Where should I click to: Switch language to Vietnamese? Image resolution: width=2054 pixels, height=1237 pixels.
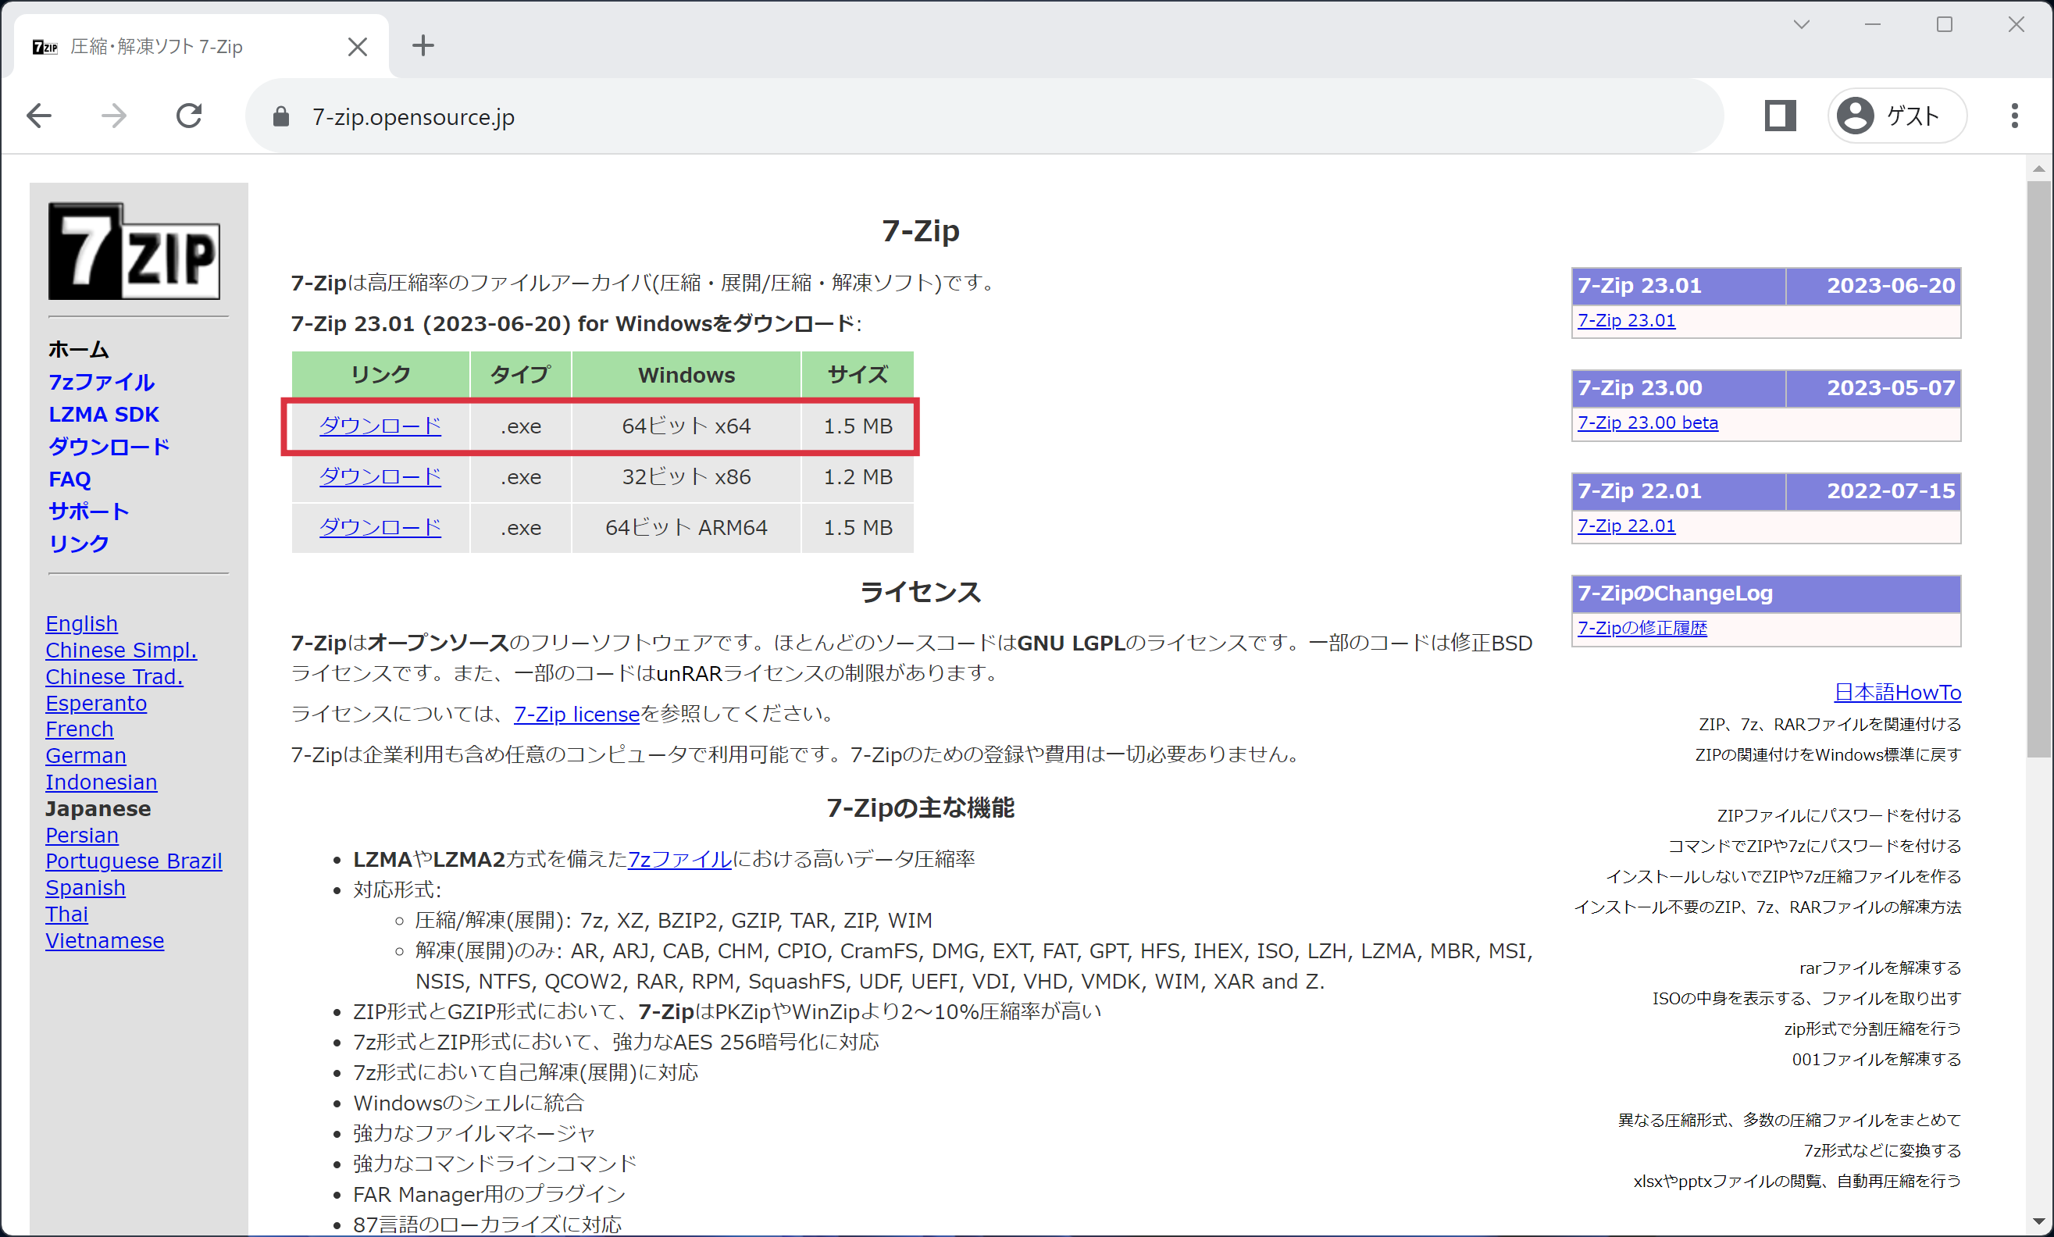pyautogui.click(x=104, y=941)
